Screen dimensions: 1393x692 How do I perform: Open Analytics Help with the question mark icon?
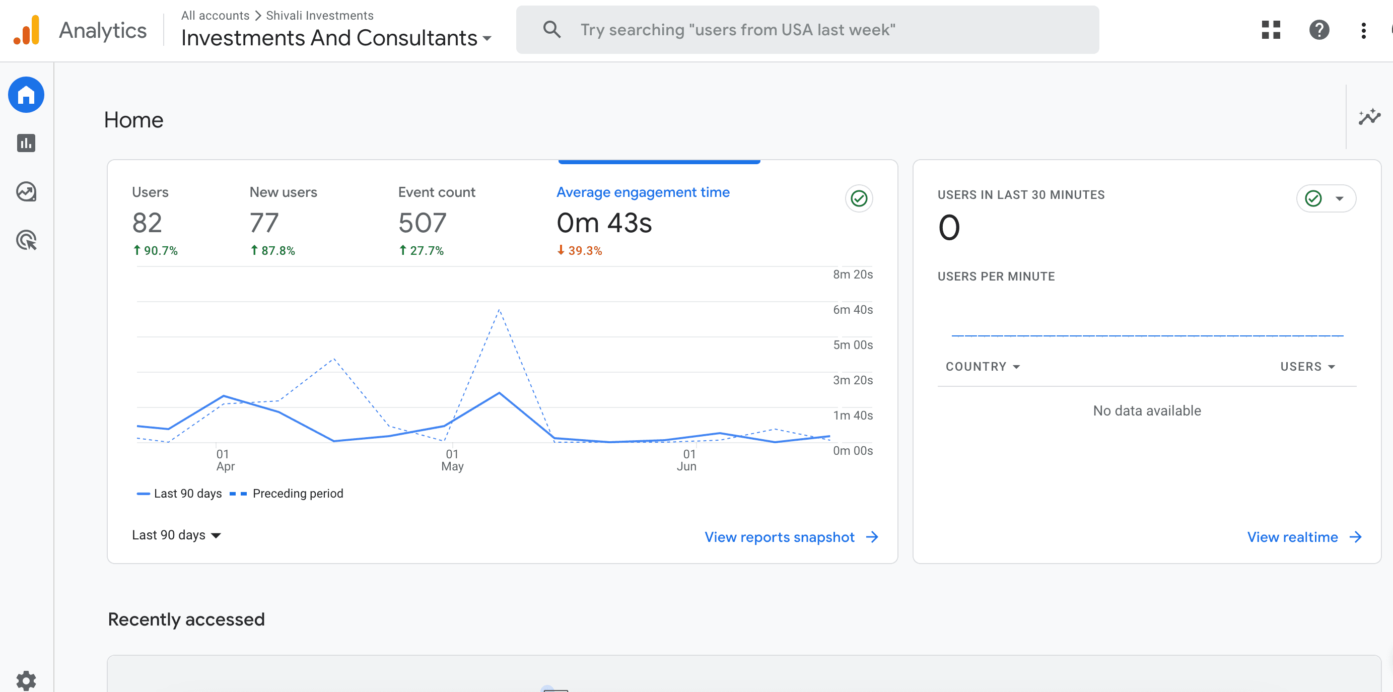click(x=1319, y=30)
